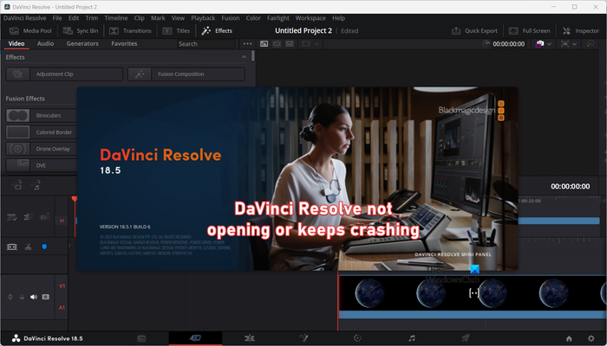Viewport: 607px width, 346px height.
Task: Click the Quick Export button
Action: (x=474, y=31)
